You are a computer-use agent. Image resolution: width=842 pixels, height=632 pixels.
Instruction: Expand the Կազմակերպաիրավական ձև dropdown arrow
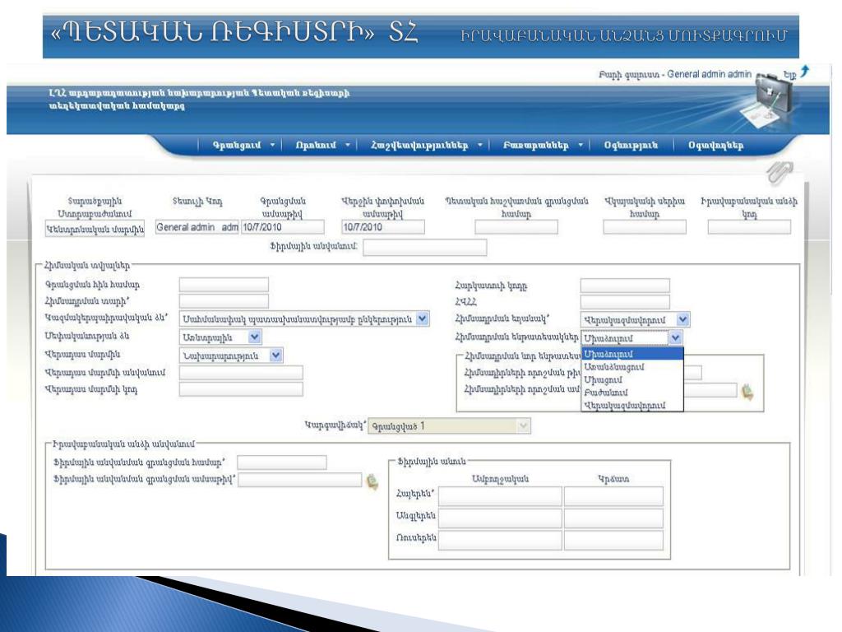[x=423, y=318]
